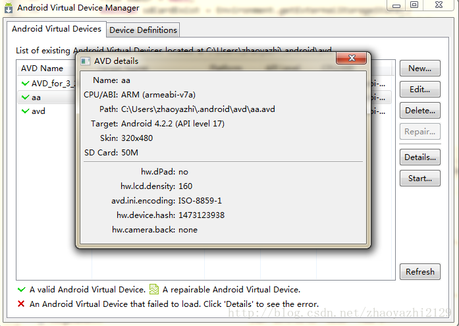Click the repairable device legend icon
Viewport: 459px width, 326px height.
(154, 289)
